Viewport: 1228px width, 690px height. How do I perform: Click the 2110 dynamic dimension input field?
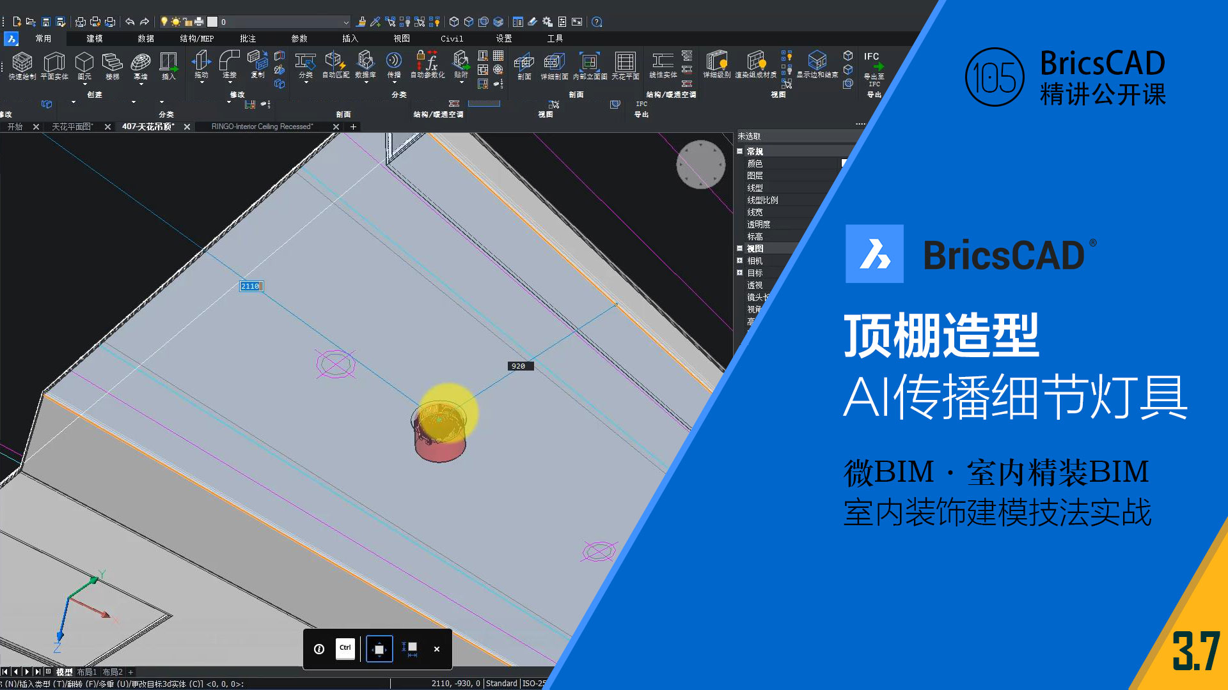coord(251,286)
